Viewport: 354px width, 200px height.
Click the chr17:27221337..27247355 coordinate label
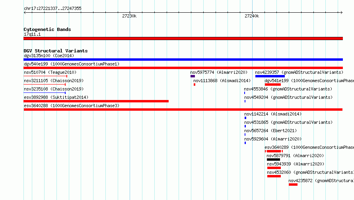coord(53,8)
